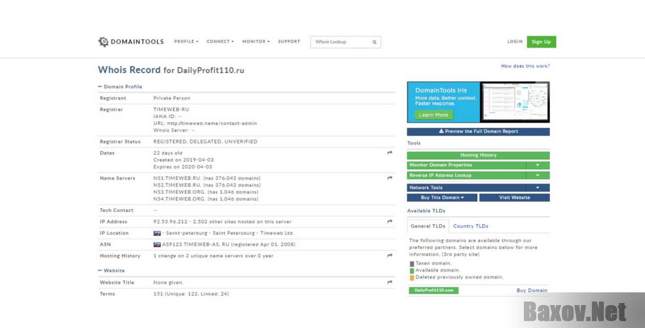Collapse the Website section

[111, 271]
